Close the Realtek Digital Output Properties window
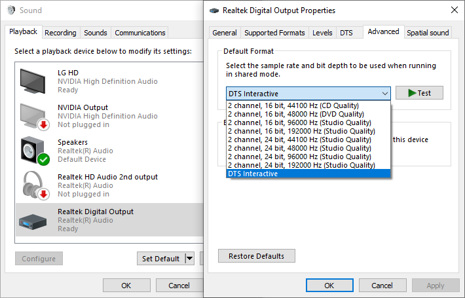 click(x=455, y=10)
